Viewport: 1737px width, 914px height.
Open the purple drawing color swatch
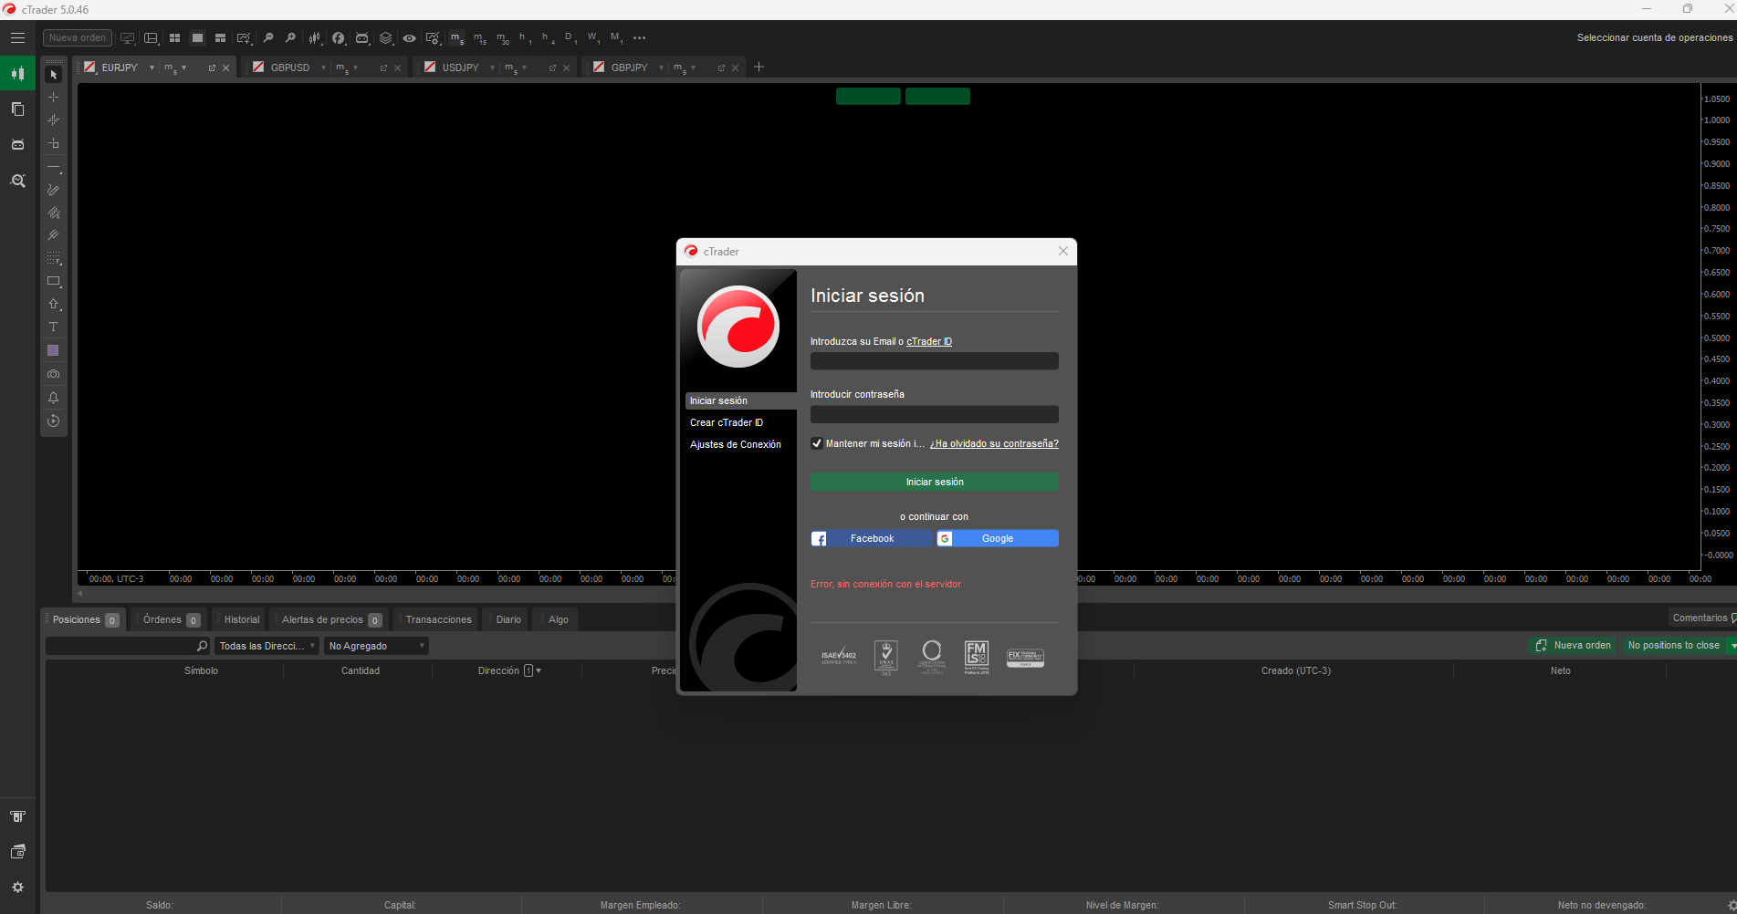(x=53, y=350)
